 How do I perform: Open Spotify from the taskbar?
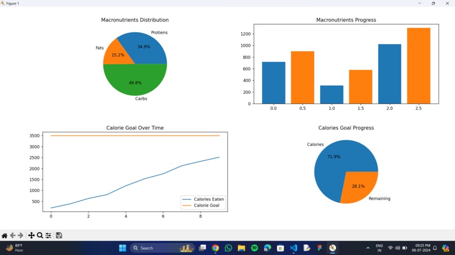click(x=255, y=248)
